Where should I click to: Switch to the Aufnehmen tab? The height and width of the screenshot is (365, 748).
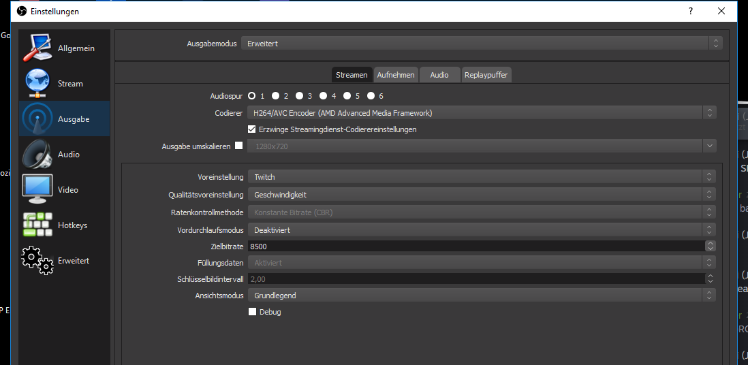[396, 75]
